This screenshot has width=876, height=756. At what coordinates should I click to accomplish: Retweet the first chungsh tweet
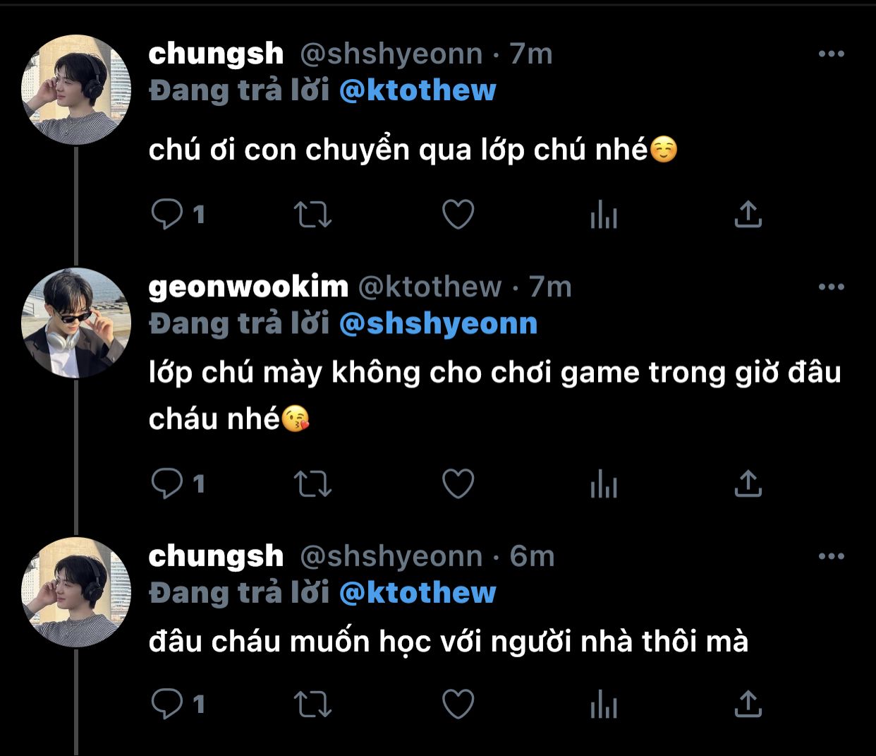(312, 215)
